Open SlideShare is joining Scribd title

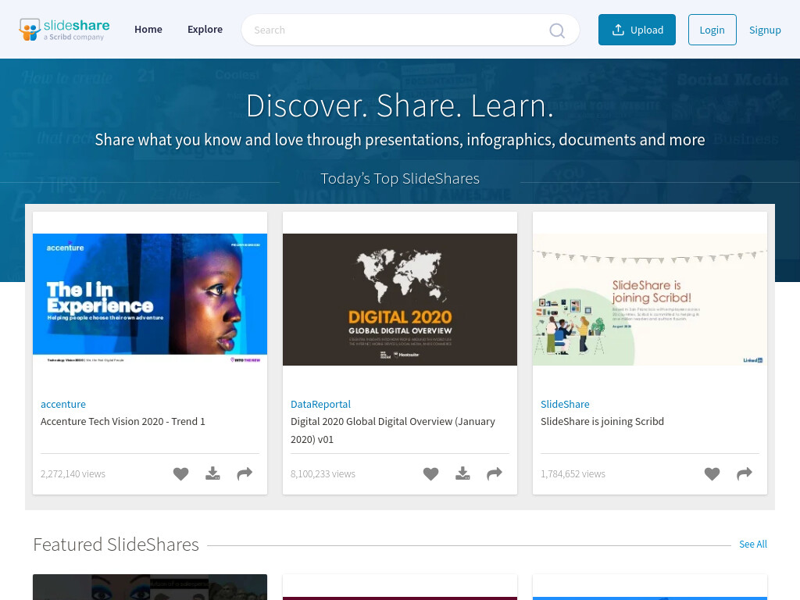(602, 421)
